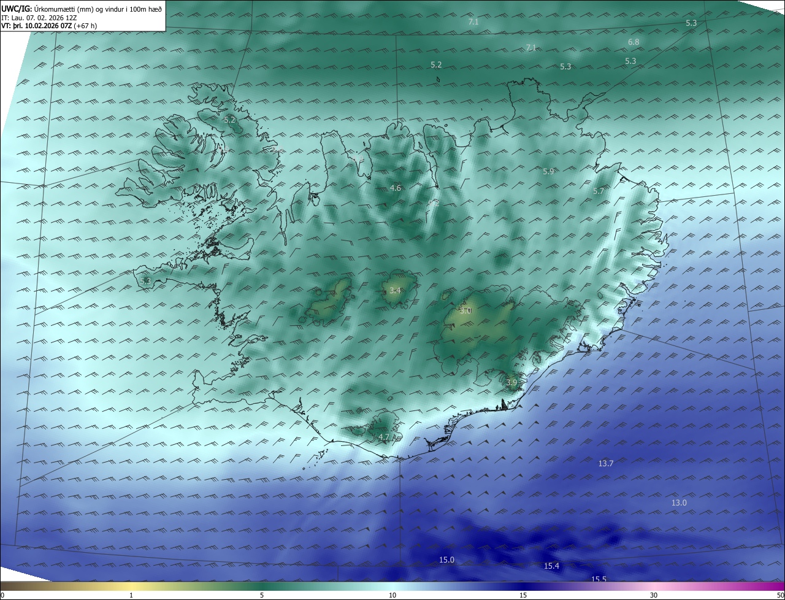Click the legend tick label 1
785x600 pixels.
click(x=131, y=595)
